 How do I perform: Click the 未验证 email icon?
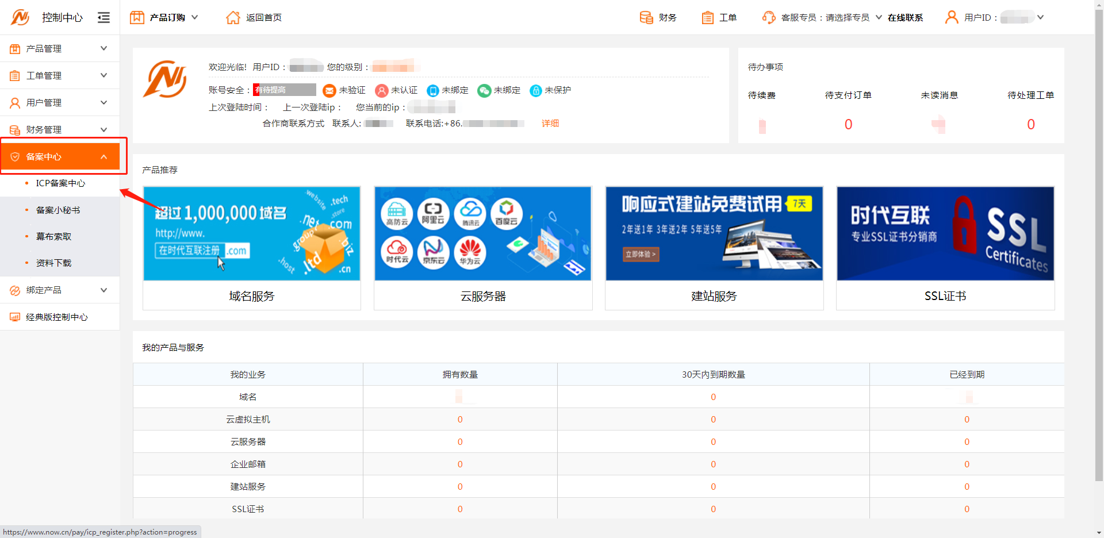pyautogui.click(x=329, y=91)
